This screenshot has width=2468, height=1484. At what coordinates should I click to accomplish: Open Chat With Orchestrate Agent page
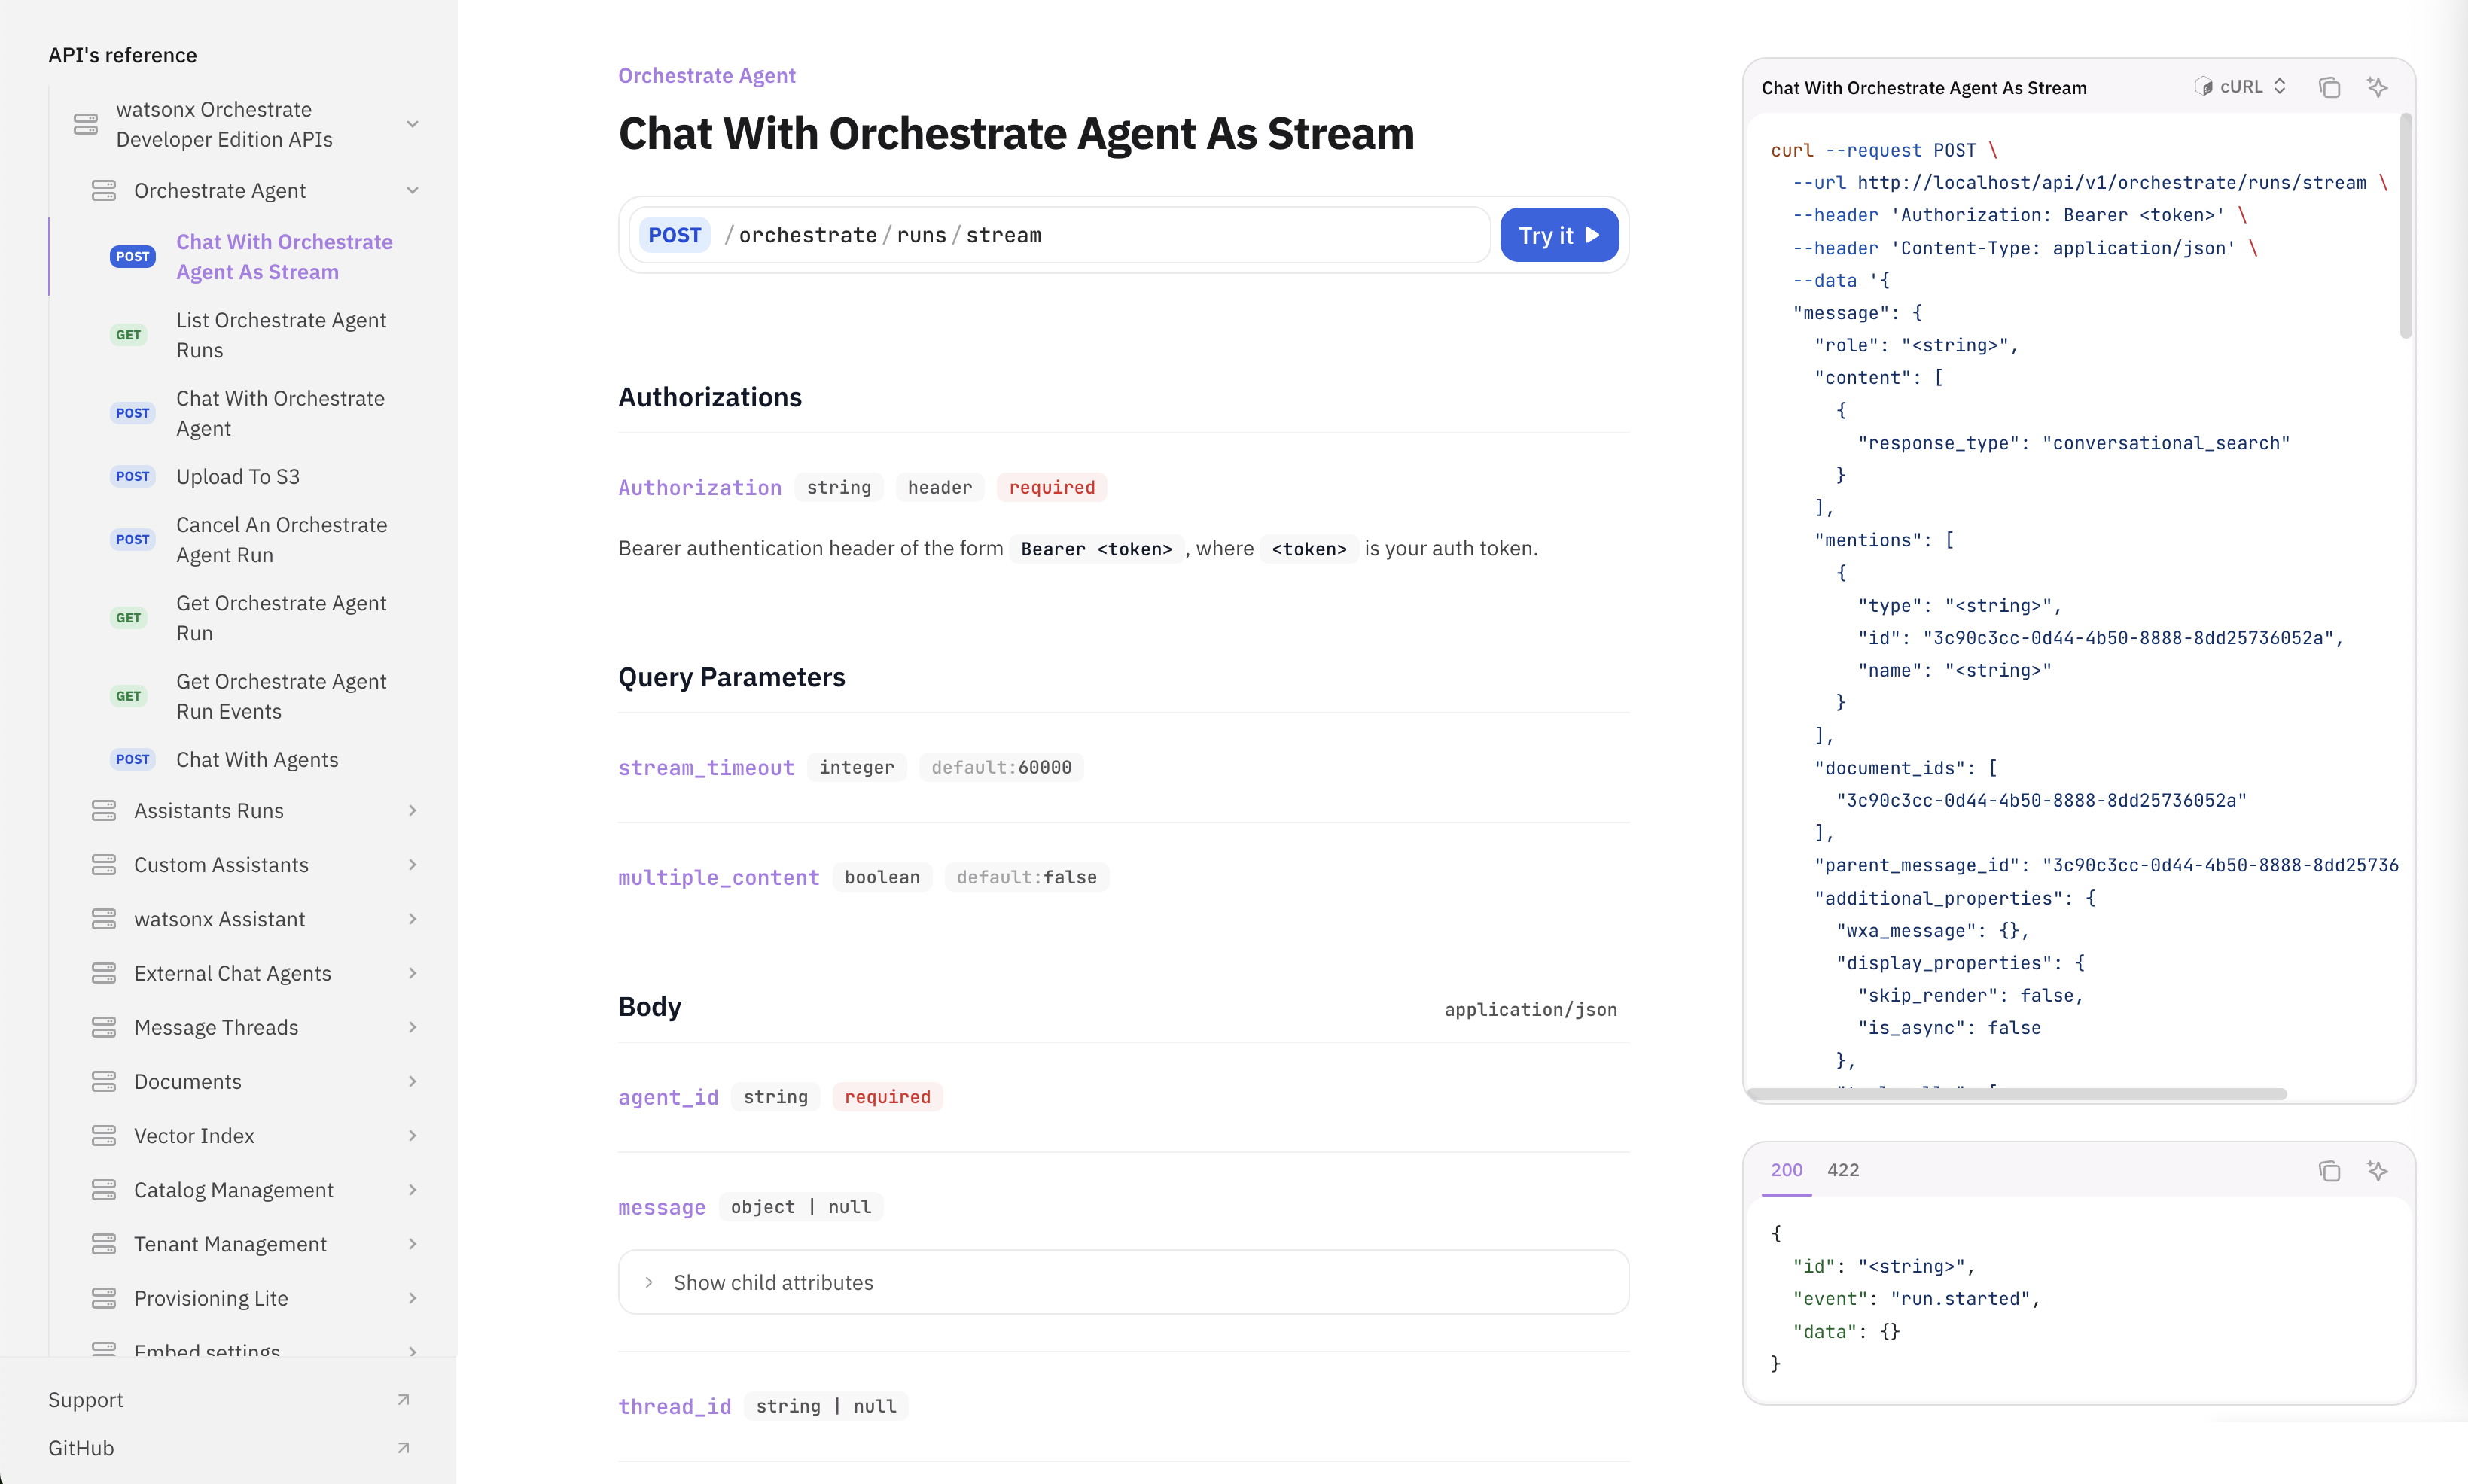click(280, 413)
